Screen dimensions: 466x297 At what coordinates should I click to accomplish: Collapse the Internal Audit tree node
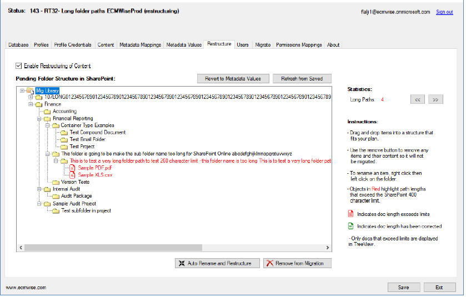coord(39,189)
